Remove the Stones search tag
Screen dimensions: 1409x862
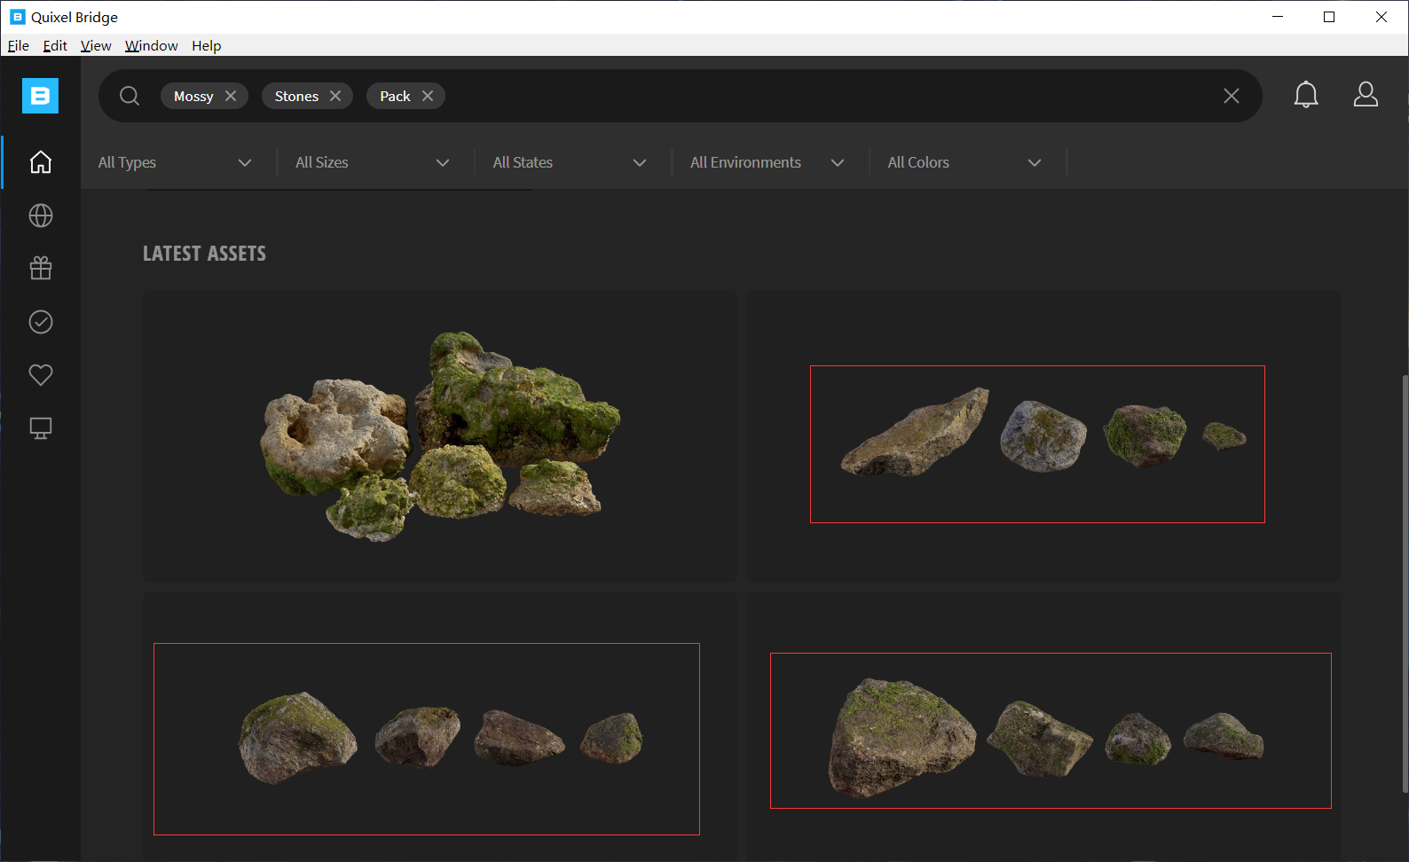pos(335,96)
